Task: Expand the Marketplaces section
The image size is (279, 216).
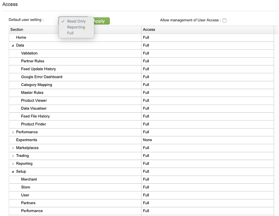Action: pos(13,148)
